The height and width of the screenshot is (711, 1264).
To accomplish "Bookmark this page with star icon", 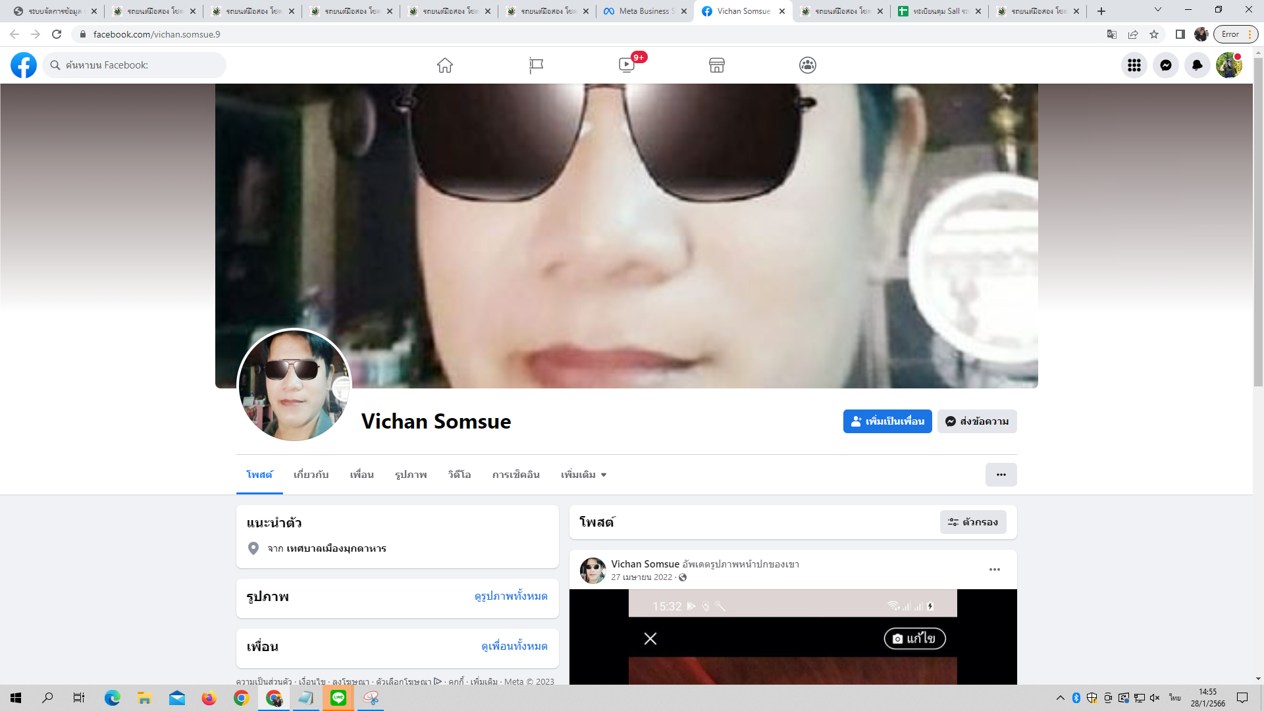I will point(1154,34).
